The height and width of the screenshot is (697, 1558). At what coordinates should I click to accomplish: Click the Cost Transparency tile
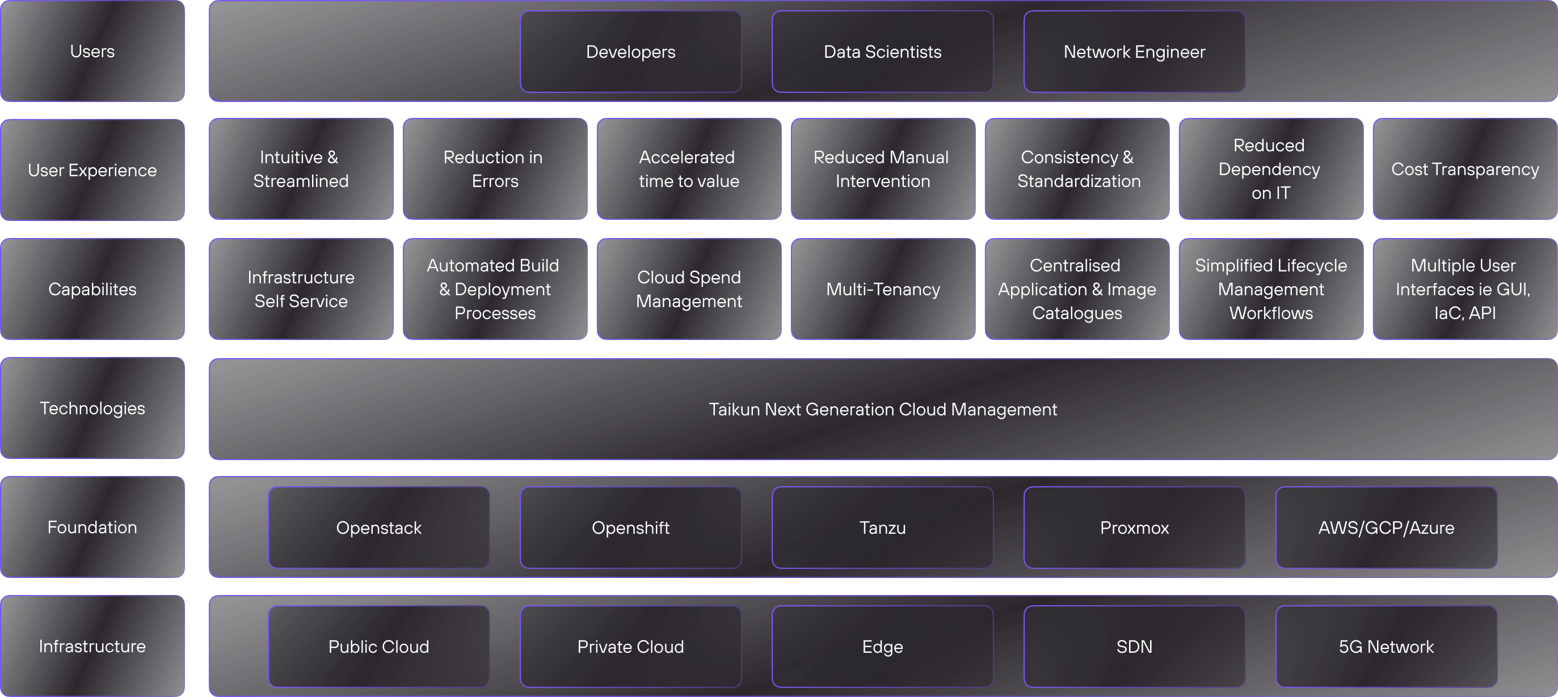point(1464,169)
